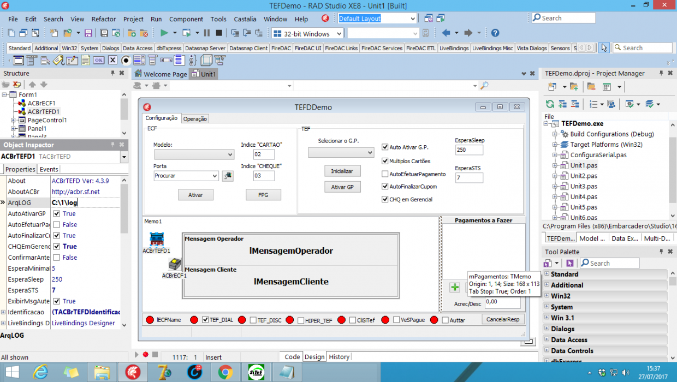Click the Save purple floppy icon
Image resolution: width=677 pixels, height=382 pixels.
88,33
